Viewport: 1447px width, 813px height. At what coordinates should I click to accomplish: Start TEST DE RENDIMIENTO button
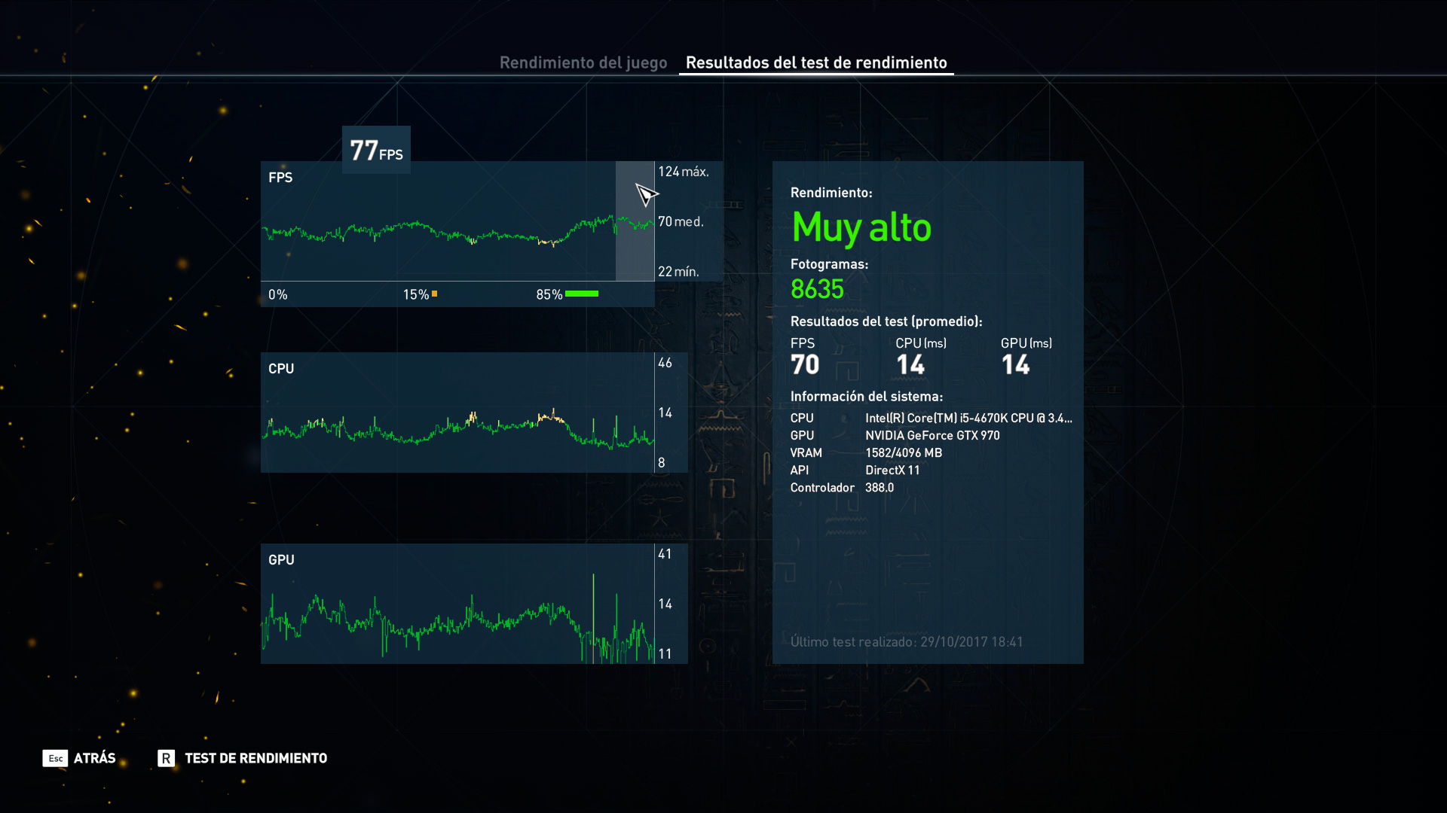pyautogui.click(x=255, y=758)
